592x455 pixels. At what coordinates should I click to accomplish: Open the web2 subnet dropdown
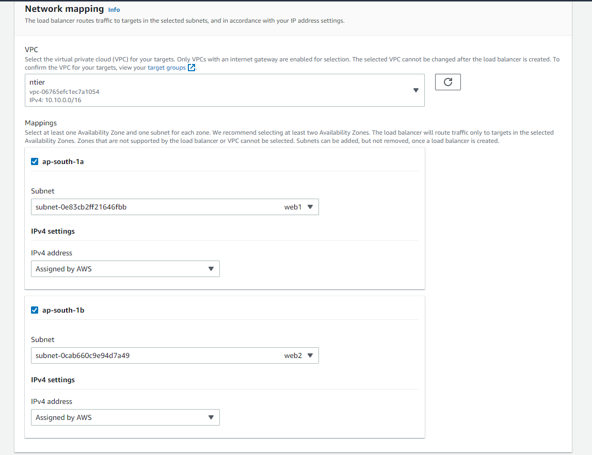[x=175, y=355]
